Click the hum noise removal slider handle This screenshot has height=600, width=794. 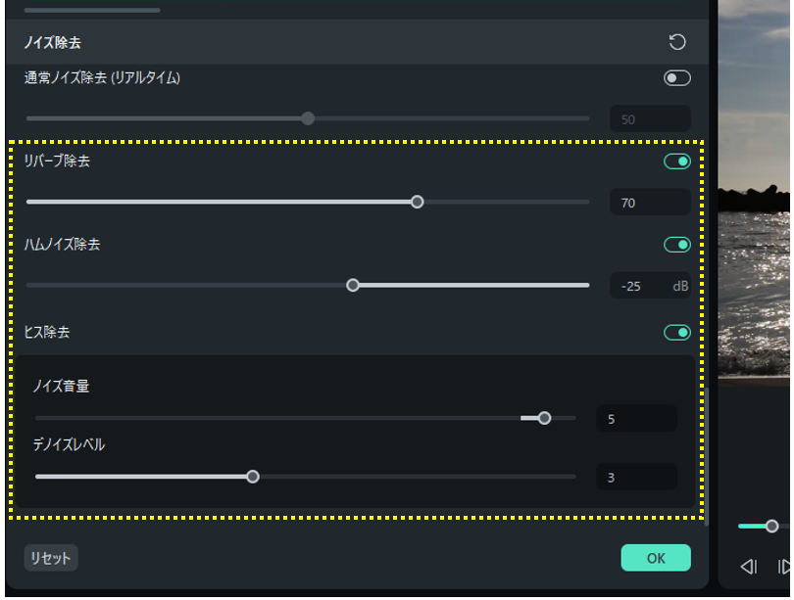pos(353,286)
